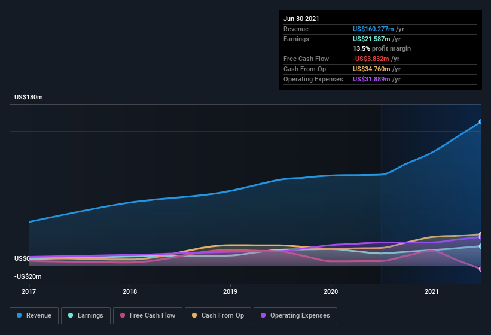Click the Free Cash Flow tooltip row label
Image resolution: width=491 pixels, height=335 pixels.
(x=306, y=59)
